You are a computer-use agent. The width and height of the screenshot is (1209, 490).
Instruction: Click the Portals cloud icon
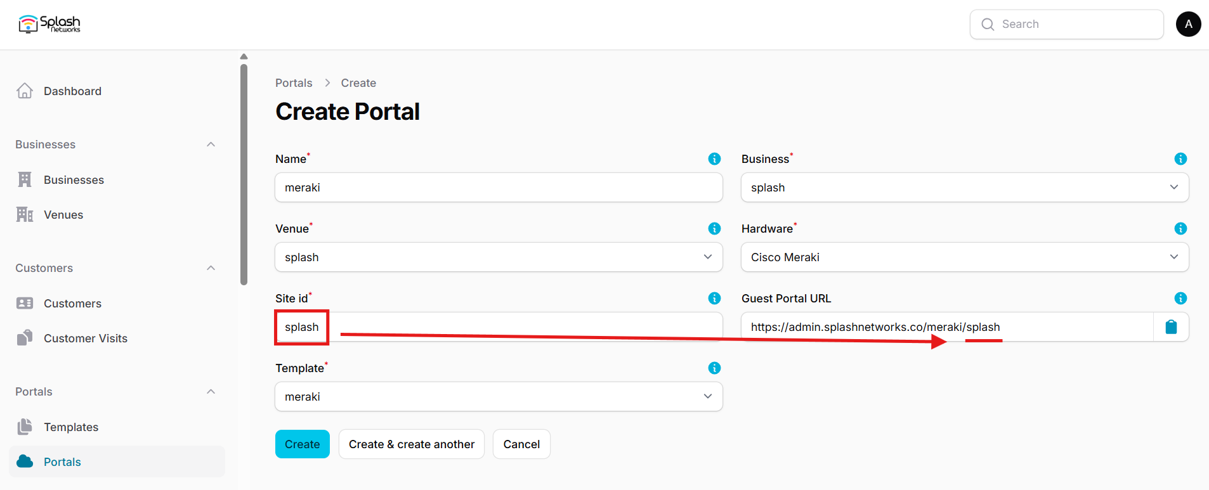click(25, 461)
